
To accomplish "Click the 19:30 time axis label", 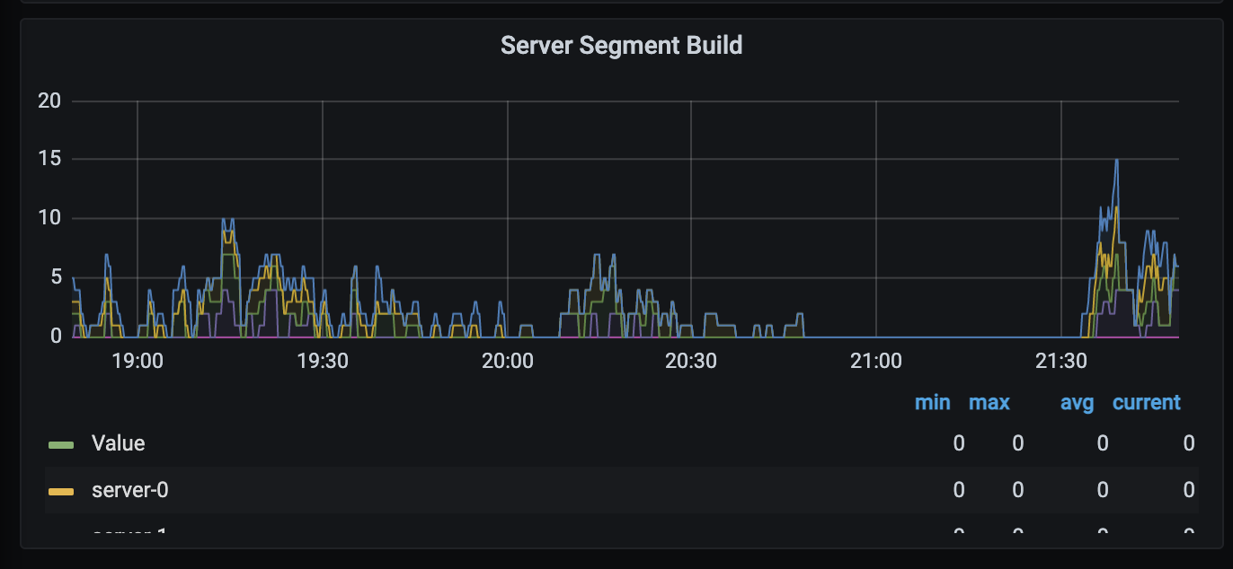I will click(323, 362).
